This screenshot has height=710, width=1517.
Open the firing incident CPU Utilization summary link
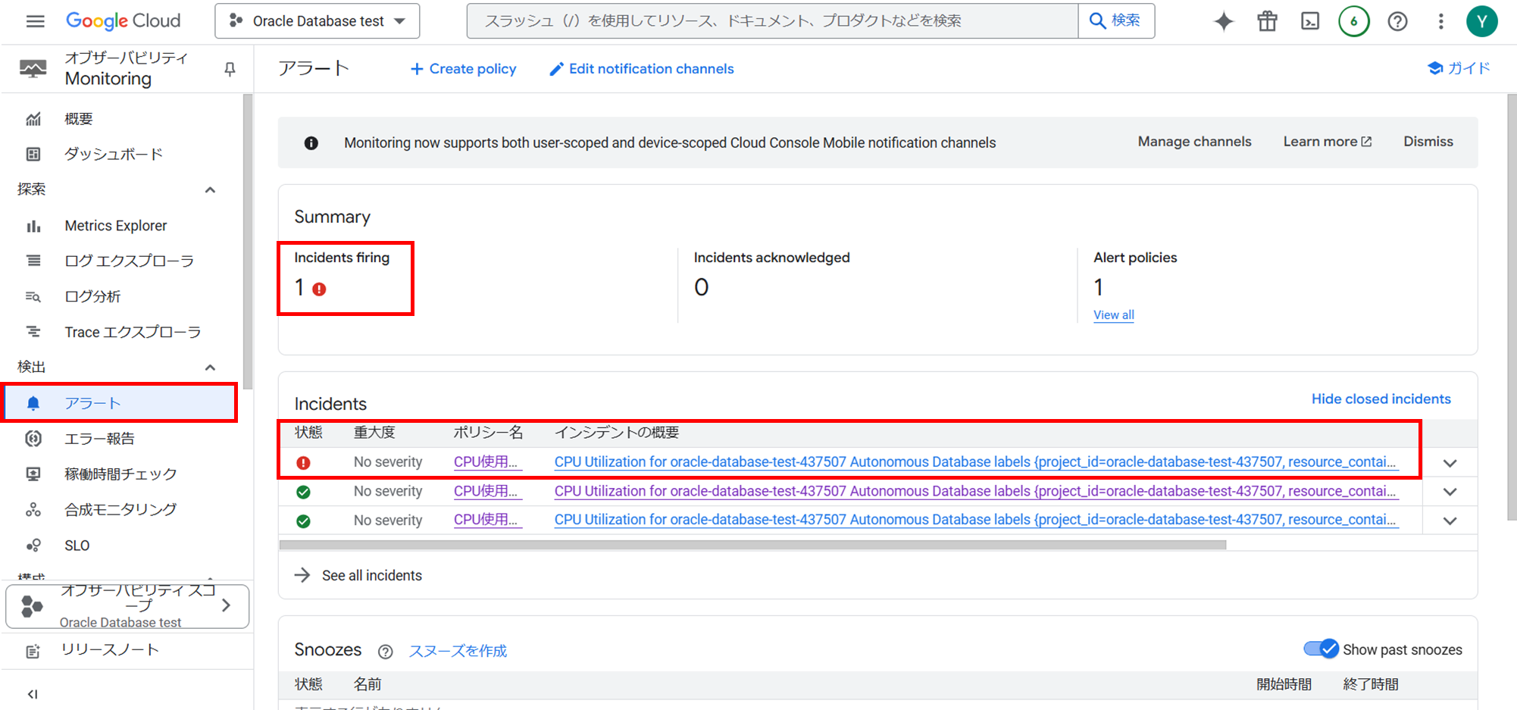click(974, 462)
